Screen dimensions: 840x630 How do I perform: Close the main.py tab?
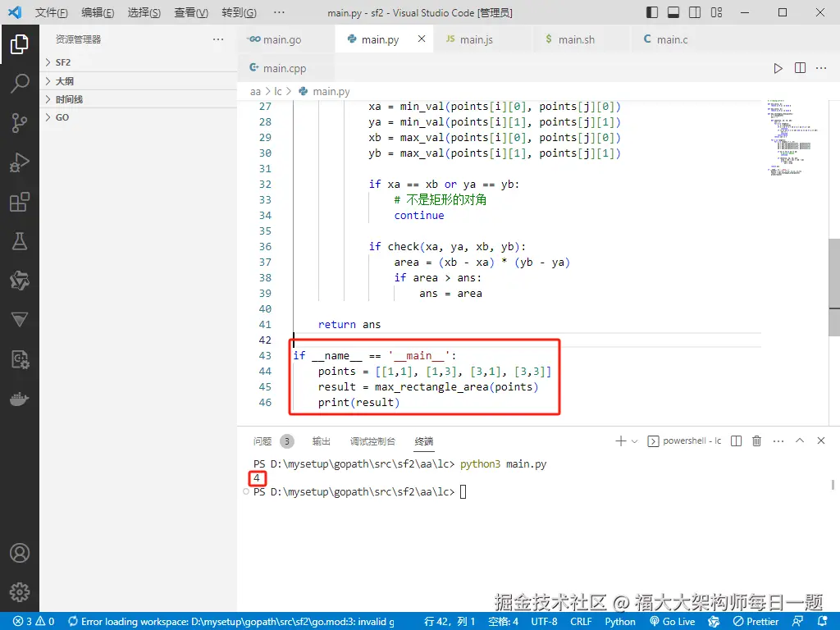click(422, 39)
